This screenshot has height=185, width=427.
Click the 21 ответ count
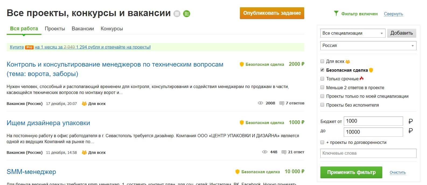pyautogui.click(x=296, y=152)
